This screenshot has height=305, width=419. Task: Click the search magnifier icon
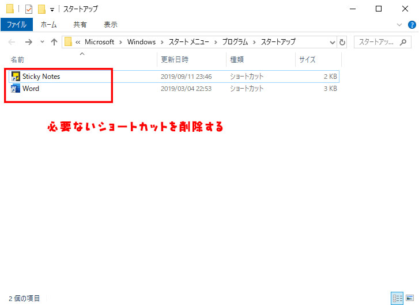click(403, 42)
